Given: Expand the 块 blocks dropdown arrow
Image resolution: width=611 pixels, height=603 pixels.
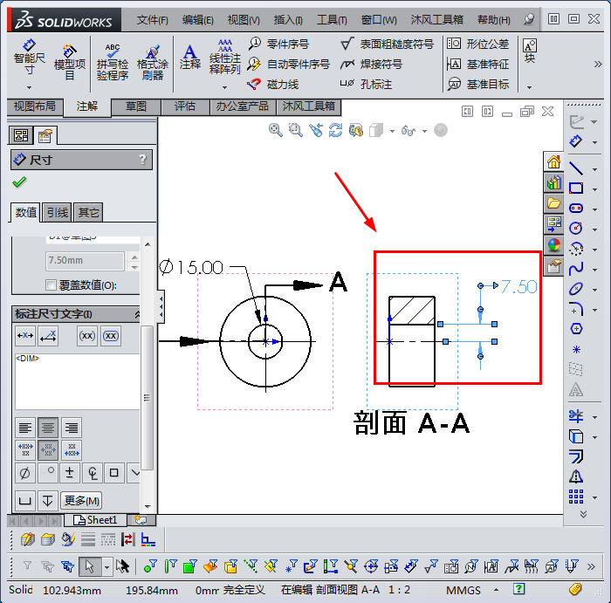Looking at the screenshot, I should (529, 87).
